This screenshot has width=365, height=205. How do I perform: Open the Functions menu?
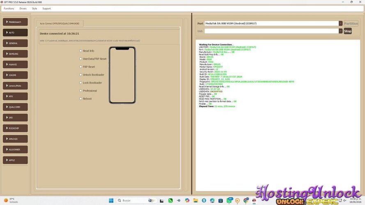point(9,9)
